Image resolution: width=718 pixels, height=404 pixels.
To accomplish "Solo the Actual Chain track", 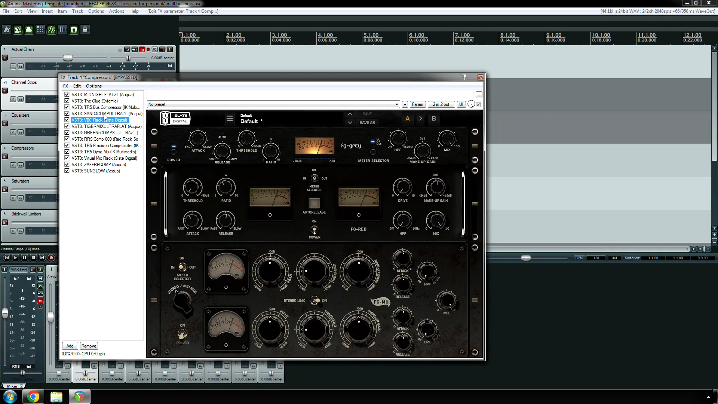I will 170,49.
